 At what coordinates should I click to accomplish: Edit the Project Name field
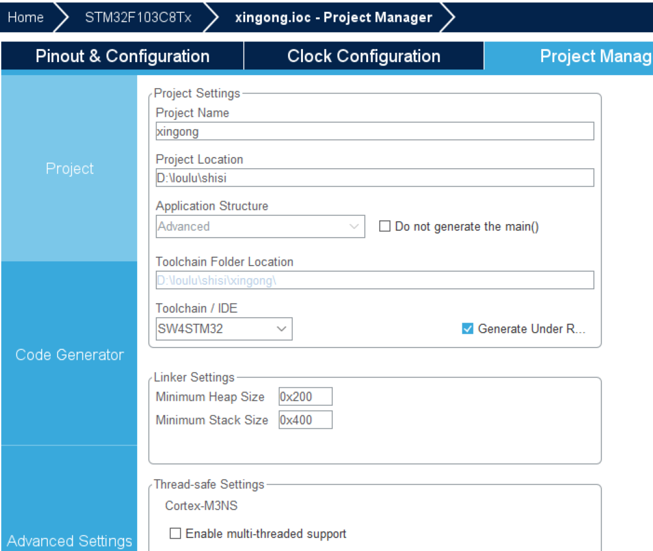tap(375, 131)
